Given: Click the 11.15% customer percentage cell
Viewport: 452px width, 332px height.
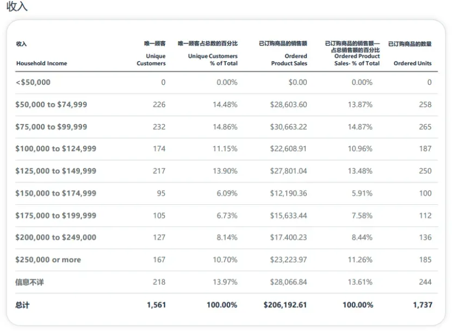Looking at the screenshot, I should [225, 148].
